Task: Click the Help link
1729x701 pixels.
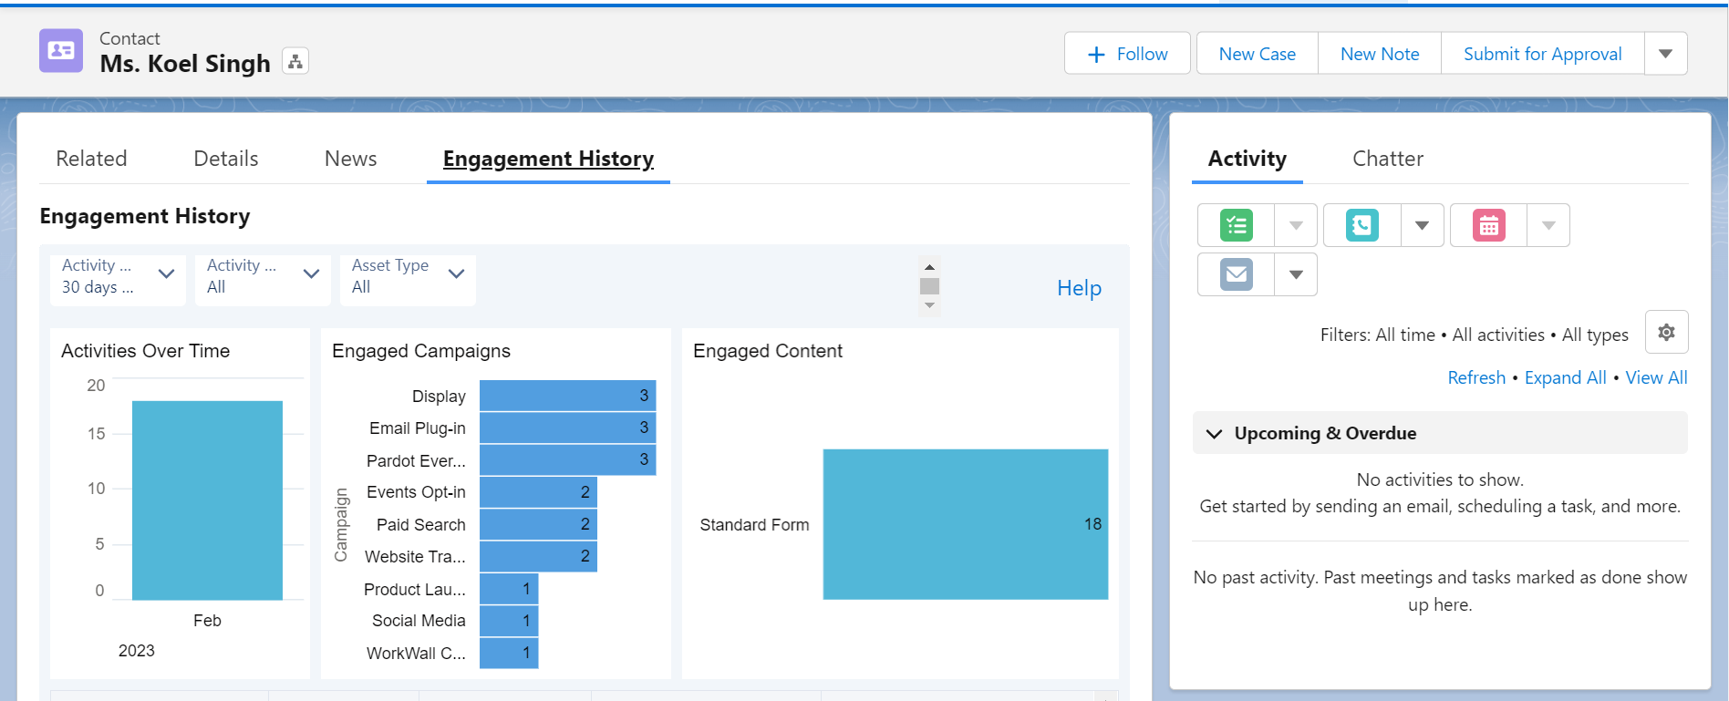Action: [1079, 288]
